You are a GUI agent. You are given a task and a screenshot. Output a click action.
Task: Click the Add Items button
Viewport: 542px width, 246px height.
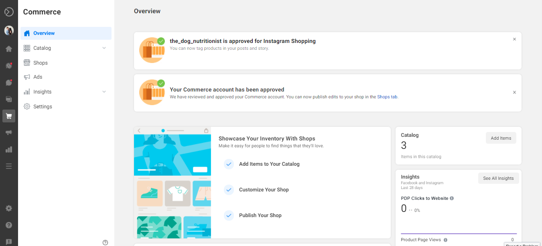click(x=501, y=138)
